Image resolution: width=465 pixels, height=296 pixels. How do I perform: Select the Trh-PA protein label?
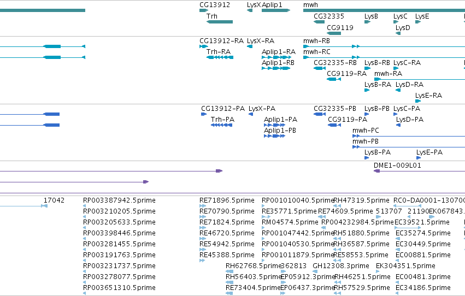tap(222, 120)
